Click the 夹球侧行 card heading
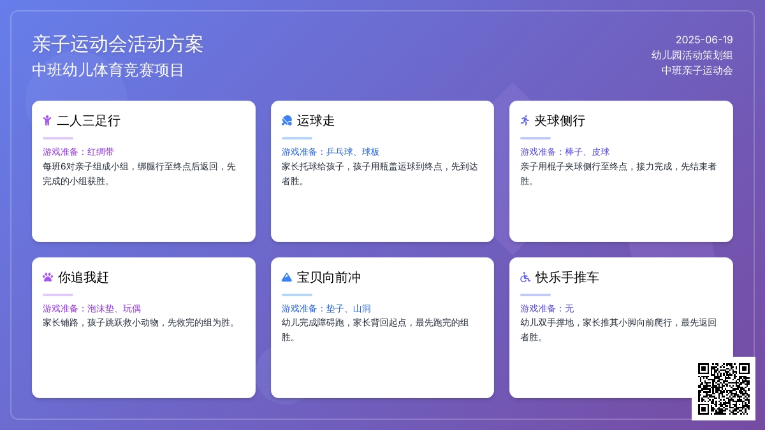Image resolution: width=765 pixels, height=430 pixels. (x=560, y=120)
